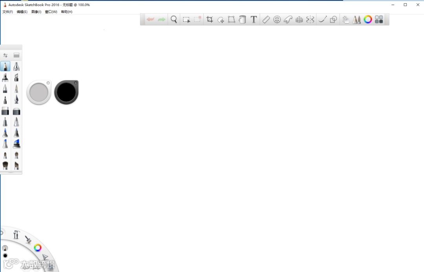Select the black Marker brush

pyautogui.click(x=5, y=77)
